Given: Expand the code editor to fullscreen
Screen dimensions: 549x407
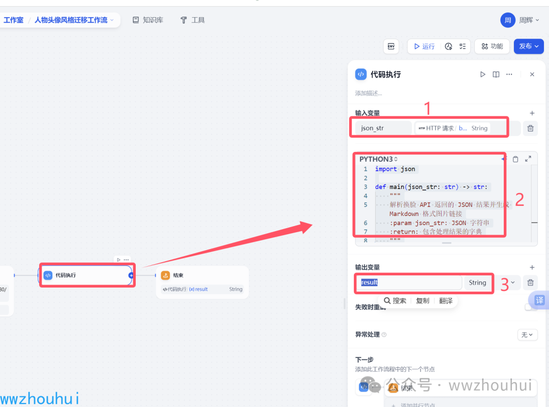Looking at the screenshot, I should (528, 159).
